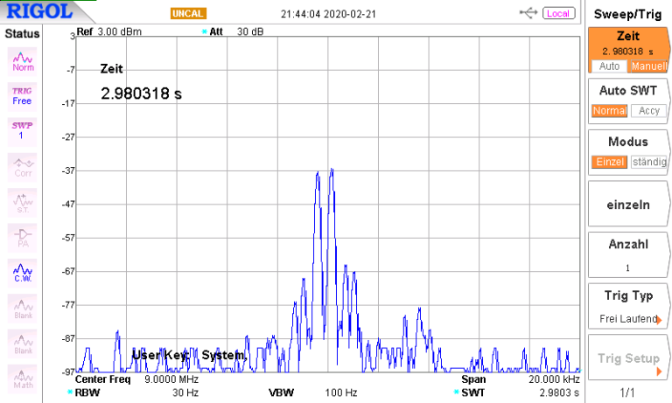Select Accy for Auto SWT
The image size is (672, 403).
tap(648, 111)
